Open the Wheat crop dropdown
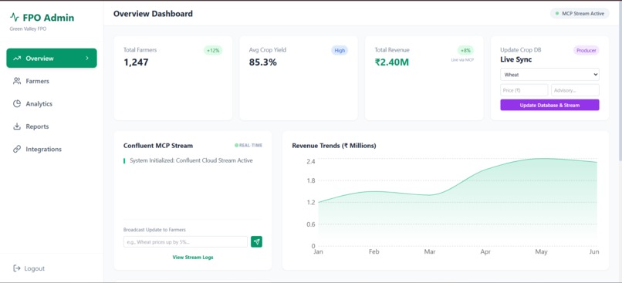Image resolution: width=622 pixels, height=283 pixels. (549, 75)
